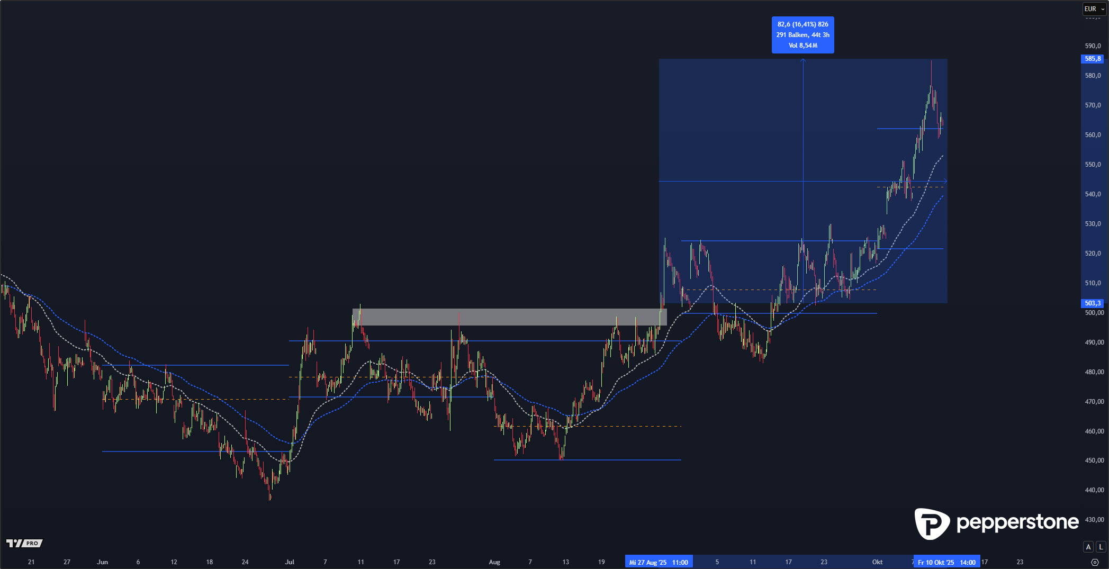
Task: Click the 430,00 price axis label
Action: 1094,520
